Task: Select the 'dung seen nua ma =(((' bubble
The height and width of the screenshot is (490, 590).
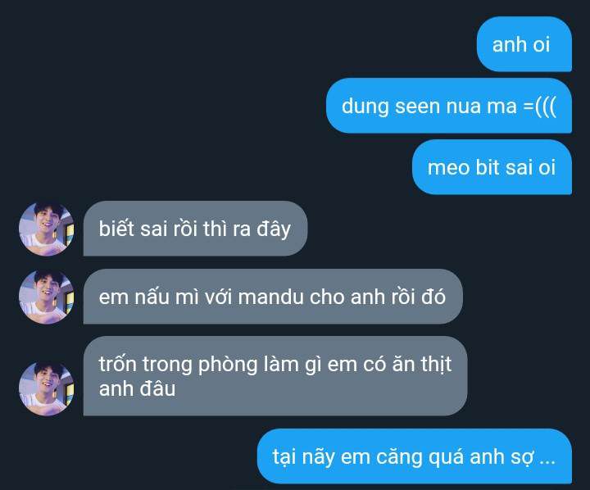Action: [449, 106]
